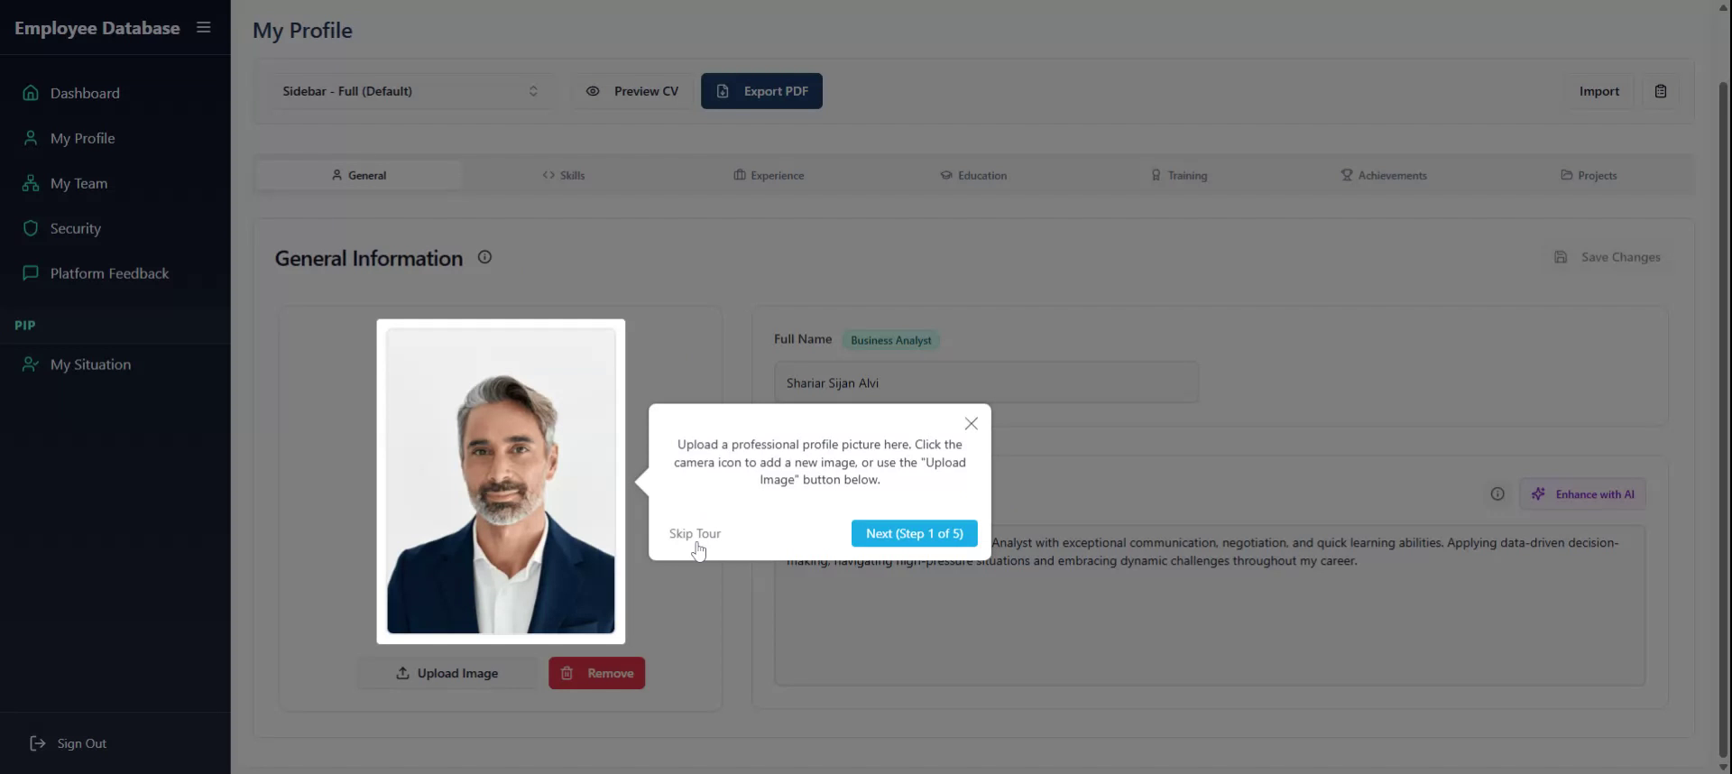Click the Import button
This screenshot has width=1732, height=774.
click(1598, 91)
